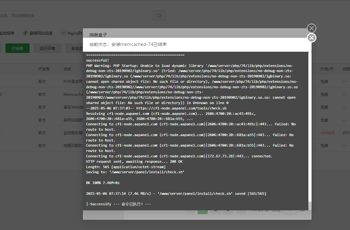This screenshot has width=350, height=230.
Task: Click the 将网站或数 description cell
Action: (73, 120)
